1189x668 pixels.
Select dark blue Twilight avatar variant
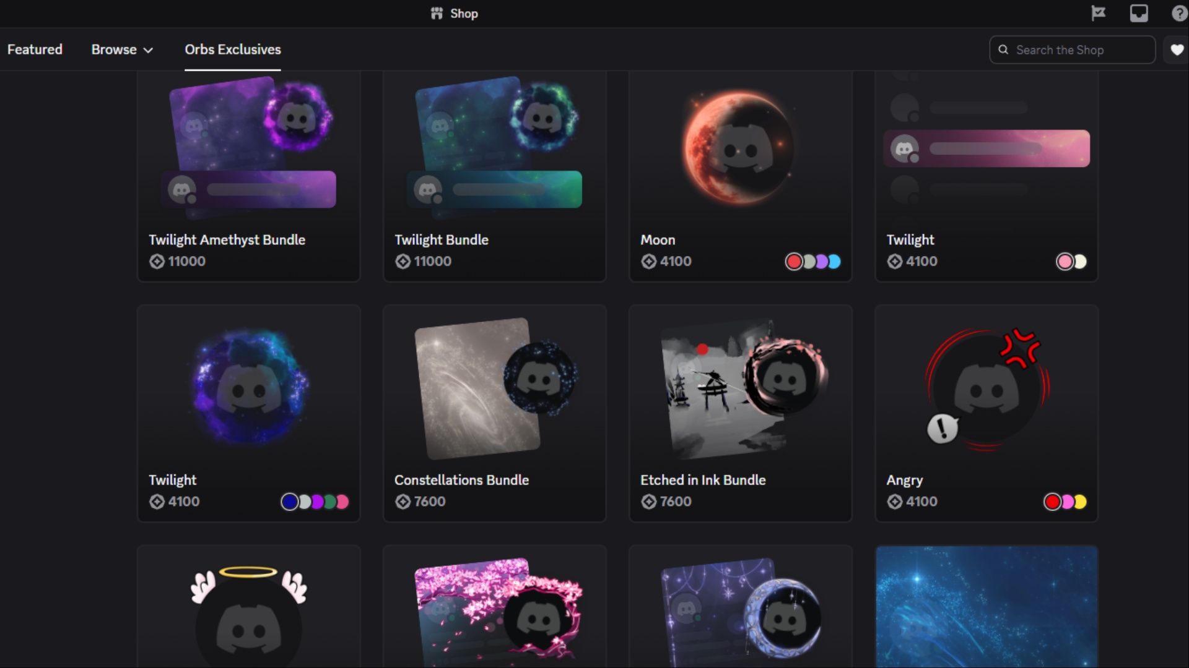289,502
